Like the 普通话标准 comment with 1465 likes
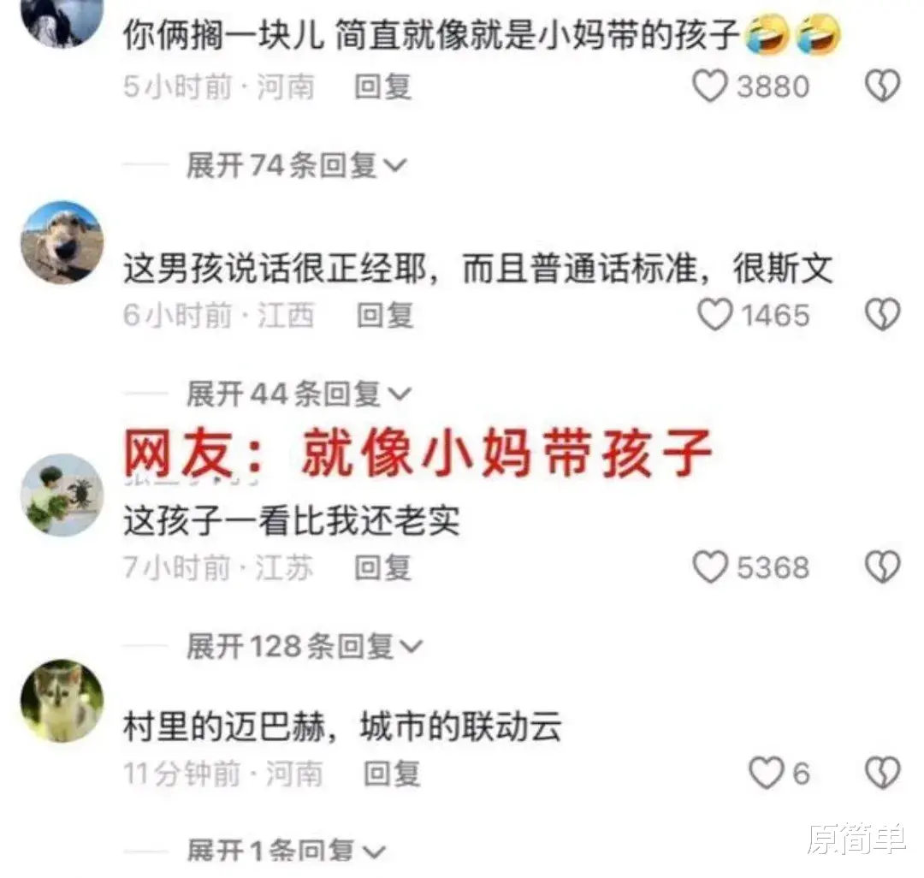The width and height of the screenshot is (924, 878). (x=714, y=315)
